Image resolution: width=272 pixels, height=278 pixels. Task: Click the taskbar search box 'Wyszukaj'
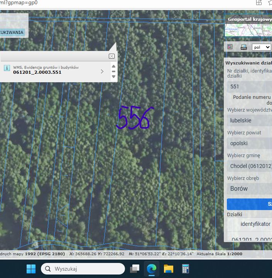(x=83, y=269)
